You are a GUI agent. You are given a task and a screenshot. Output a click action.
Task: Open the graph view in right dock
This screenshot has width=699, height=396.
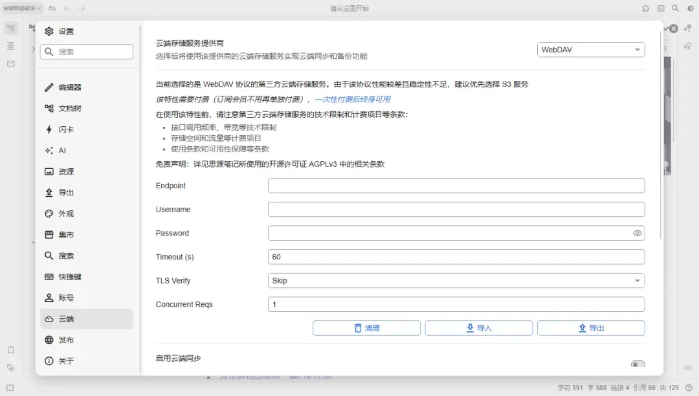(x=688, y=28)
